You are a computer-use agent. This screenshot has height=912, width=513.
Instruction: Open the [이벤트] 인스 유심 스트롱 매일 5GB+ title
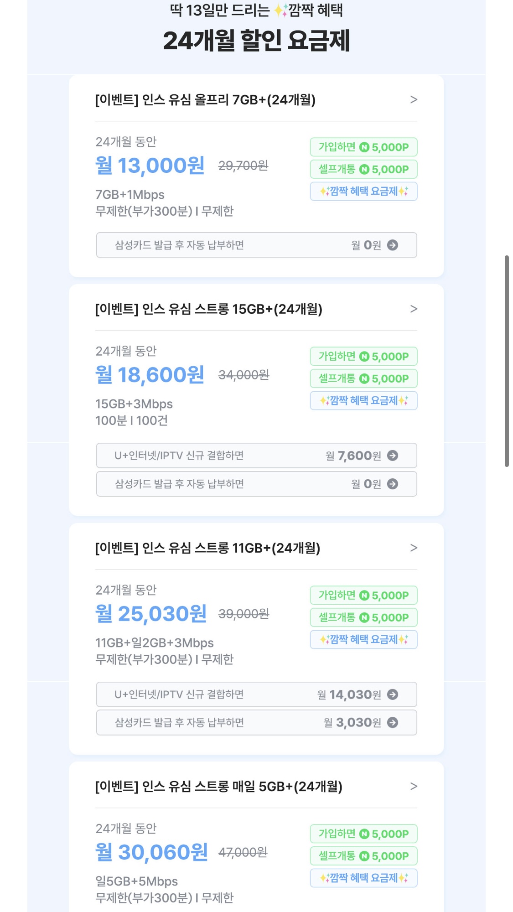(x=218, y=787)
